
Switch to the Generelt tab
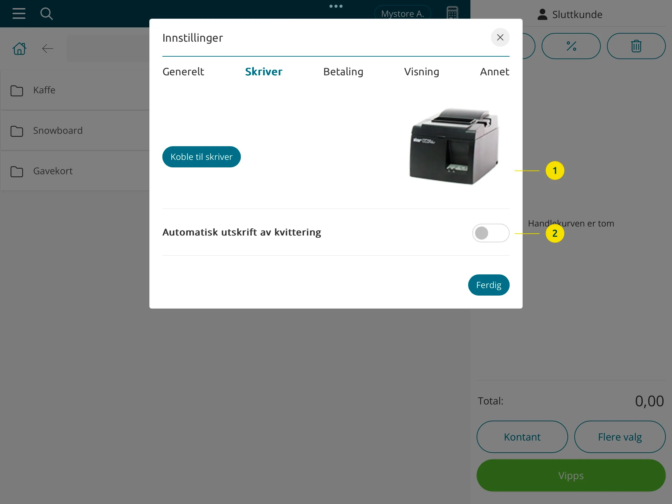(x=183, y=72)
